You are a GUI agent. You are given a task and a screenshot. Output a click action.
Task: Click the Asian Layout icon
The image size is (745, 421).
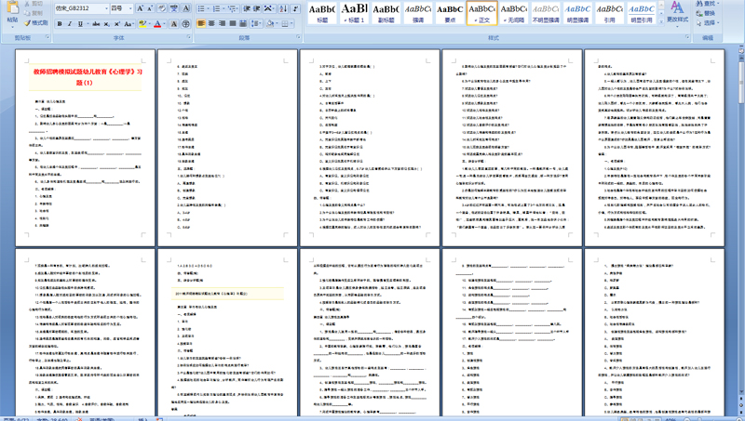[269, 8]
